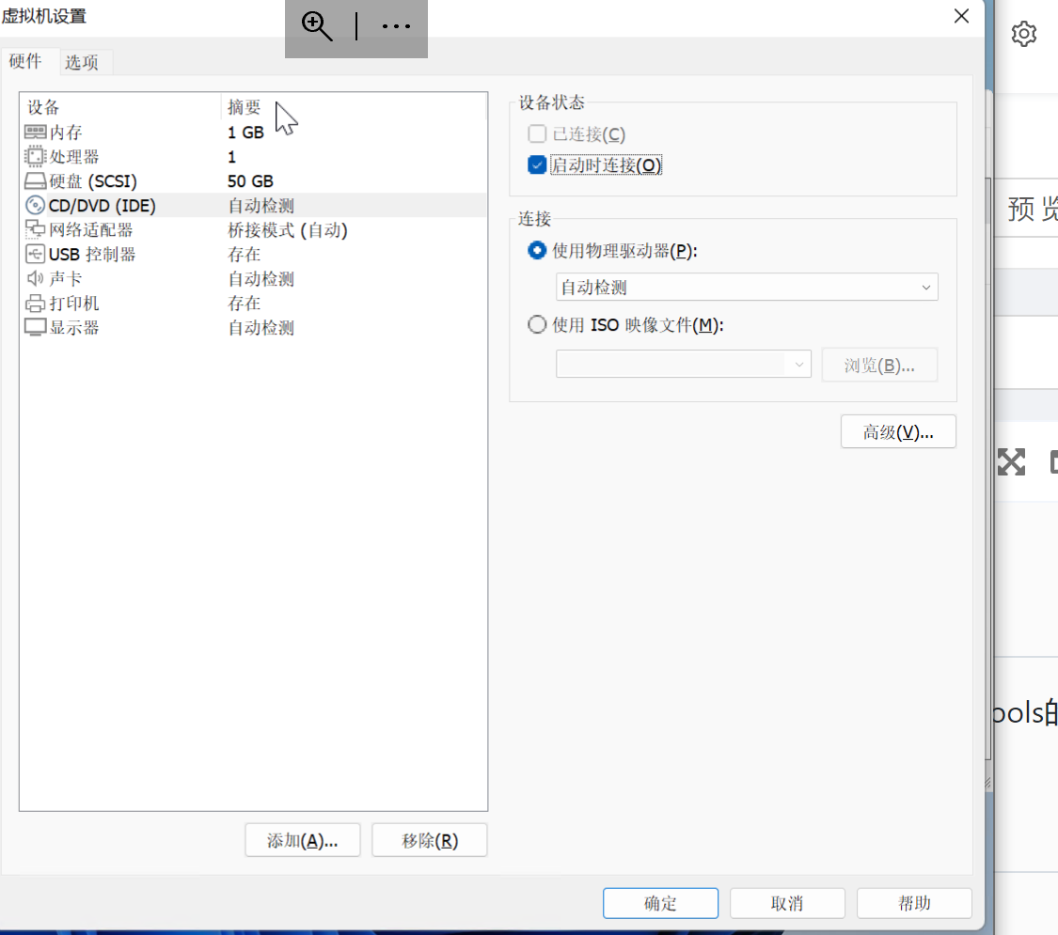1058x935 pixels.
Task: Open the settings gear icon
Action: (1023, 34)
